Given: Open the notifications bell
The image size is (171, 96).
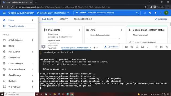Looking at the screenshot, I should click(x=156, y=13).
